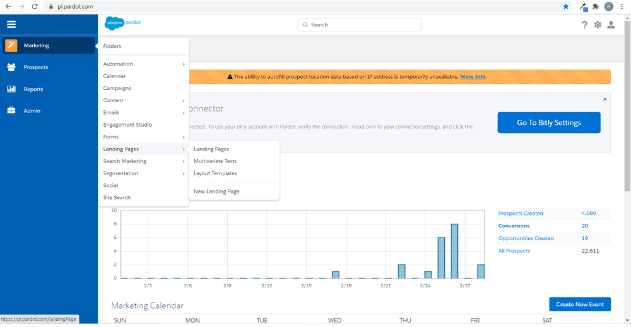The width and height of the screenshot is (631, 327).
Task: Open the More Info link
Action: pyautogui.click(x=473, y=77)
